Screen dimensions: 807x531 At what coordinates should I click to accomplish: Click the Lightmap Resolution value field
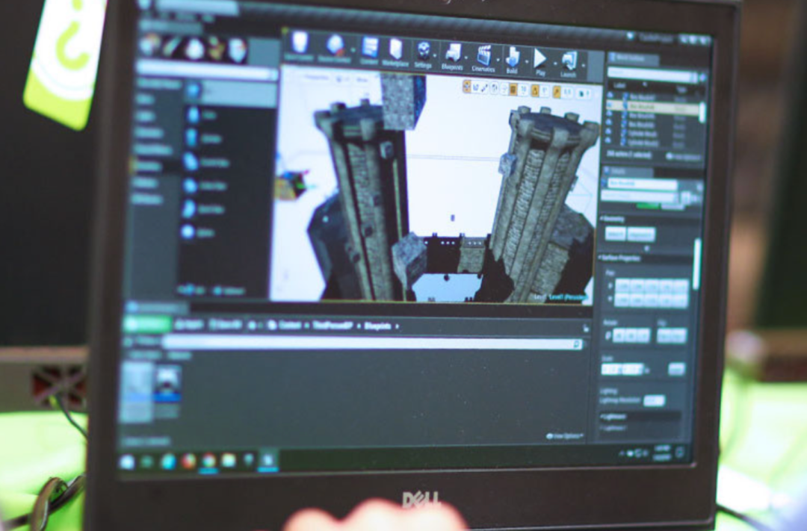tap(654, 401)
